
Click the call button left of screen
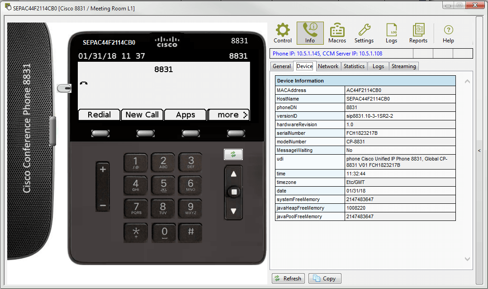click(x=64, y=88)
